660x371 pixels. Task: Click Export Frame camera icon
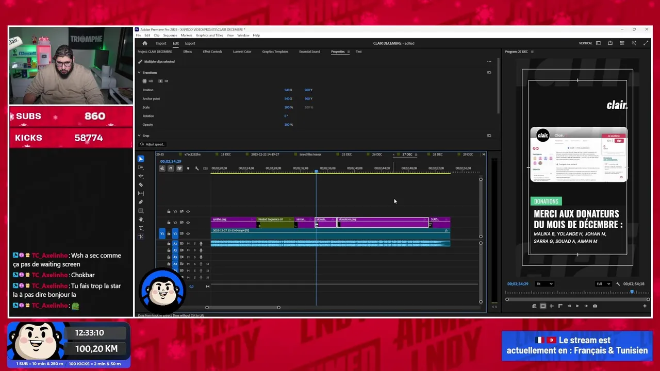click(x=595, y=306)
